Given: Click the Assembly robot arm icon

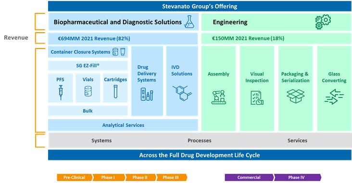Looking at the screenshot, I should (219, 97).
